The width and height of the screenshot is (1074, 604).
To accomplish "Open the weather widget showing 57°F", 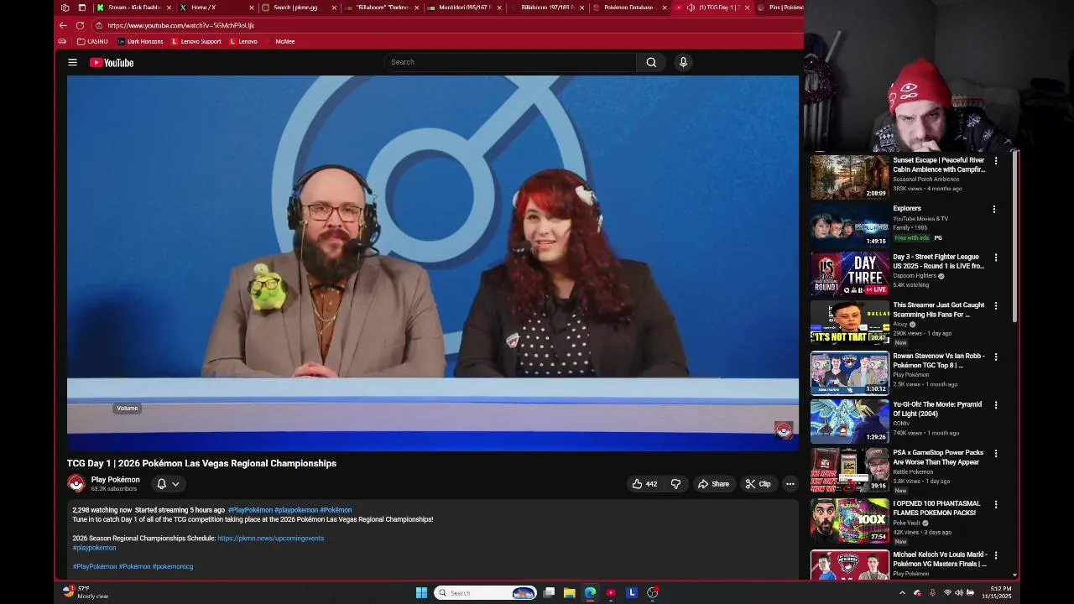I will (x=86, y=592).
